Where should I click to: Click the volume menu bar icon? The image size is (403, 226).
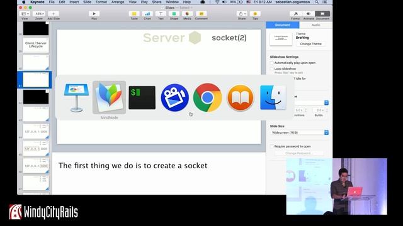[224, 2]
